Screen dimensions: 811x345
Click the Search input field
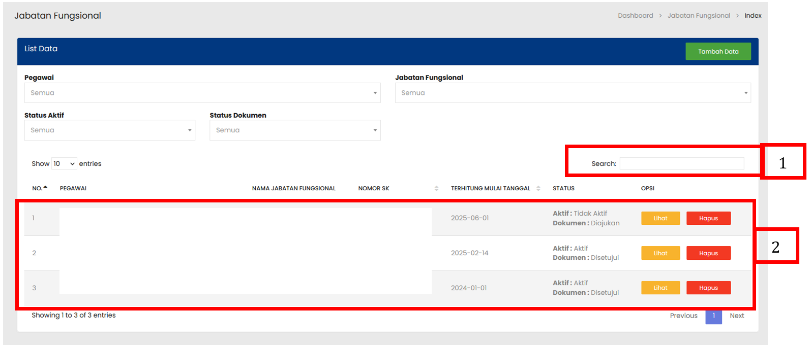(681, 163)
